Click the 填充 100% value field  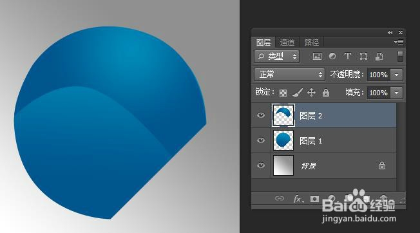click(x=379, y=93)
